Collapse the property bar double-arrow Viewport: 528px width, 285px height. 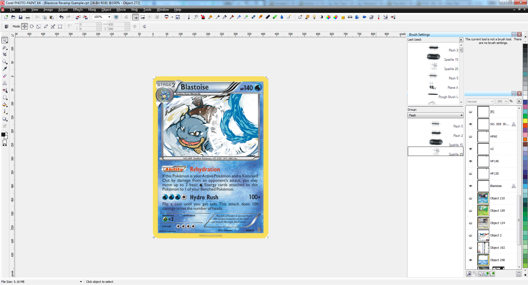(144, 26)
